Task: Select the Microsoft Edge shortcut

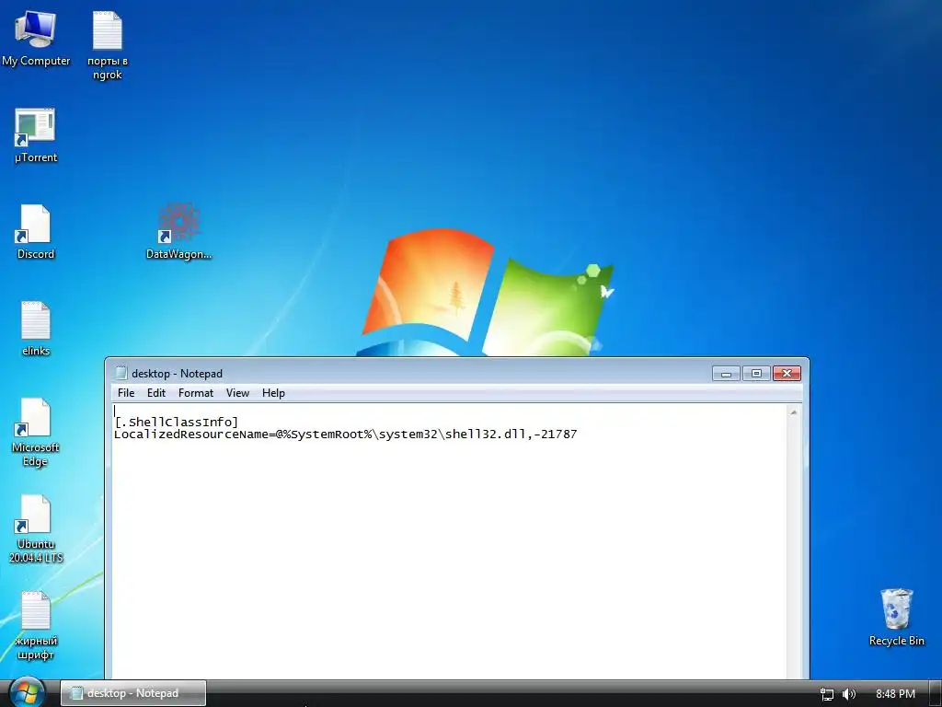Action: (36, 432)
